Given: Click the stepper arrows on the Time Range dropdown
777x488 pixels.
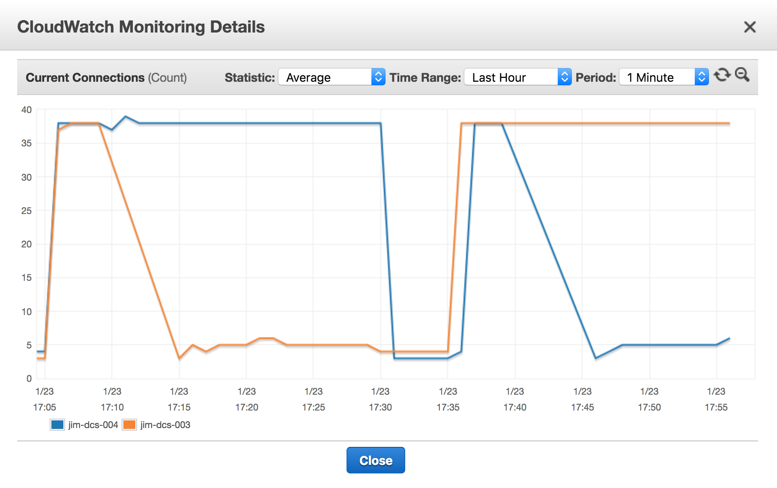Looking at the screenshot, I should point(565,77).
